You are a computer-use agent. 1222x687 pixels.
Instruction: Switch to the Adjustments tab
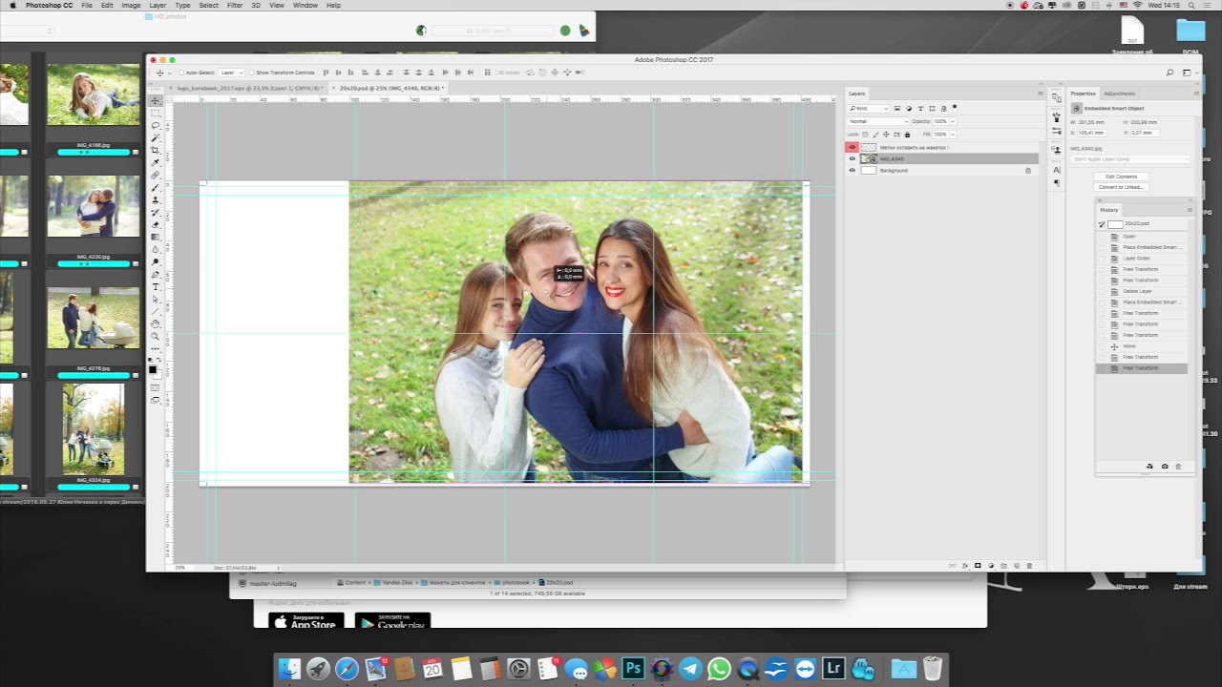(x=1119, y=94)
